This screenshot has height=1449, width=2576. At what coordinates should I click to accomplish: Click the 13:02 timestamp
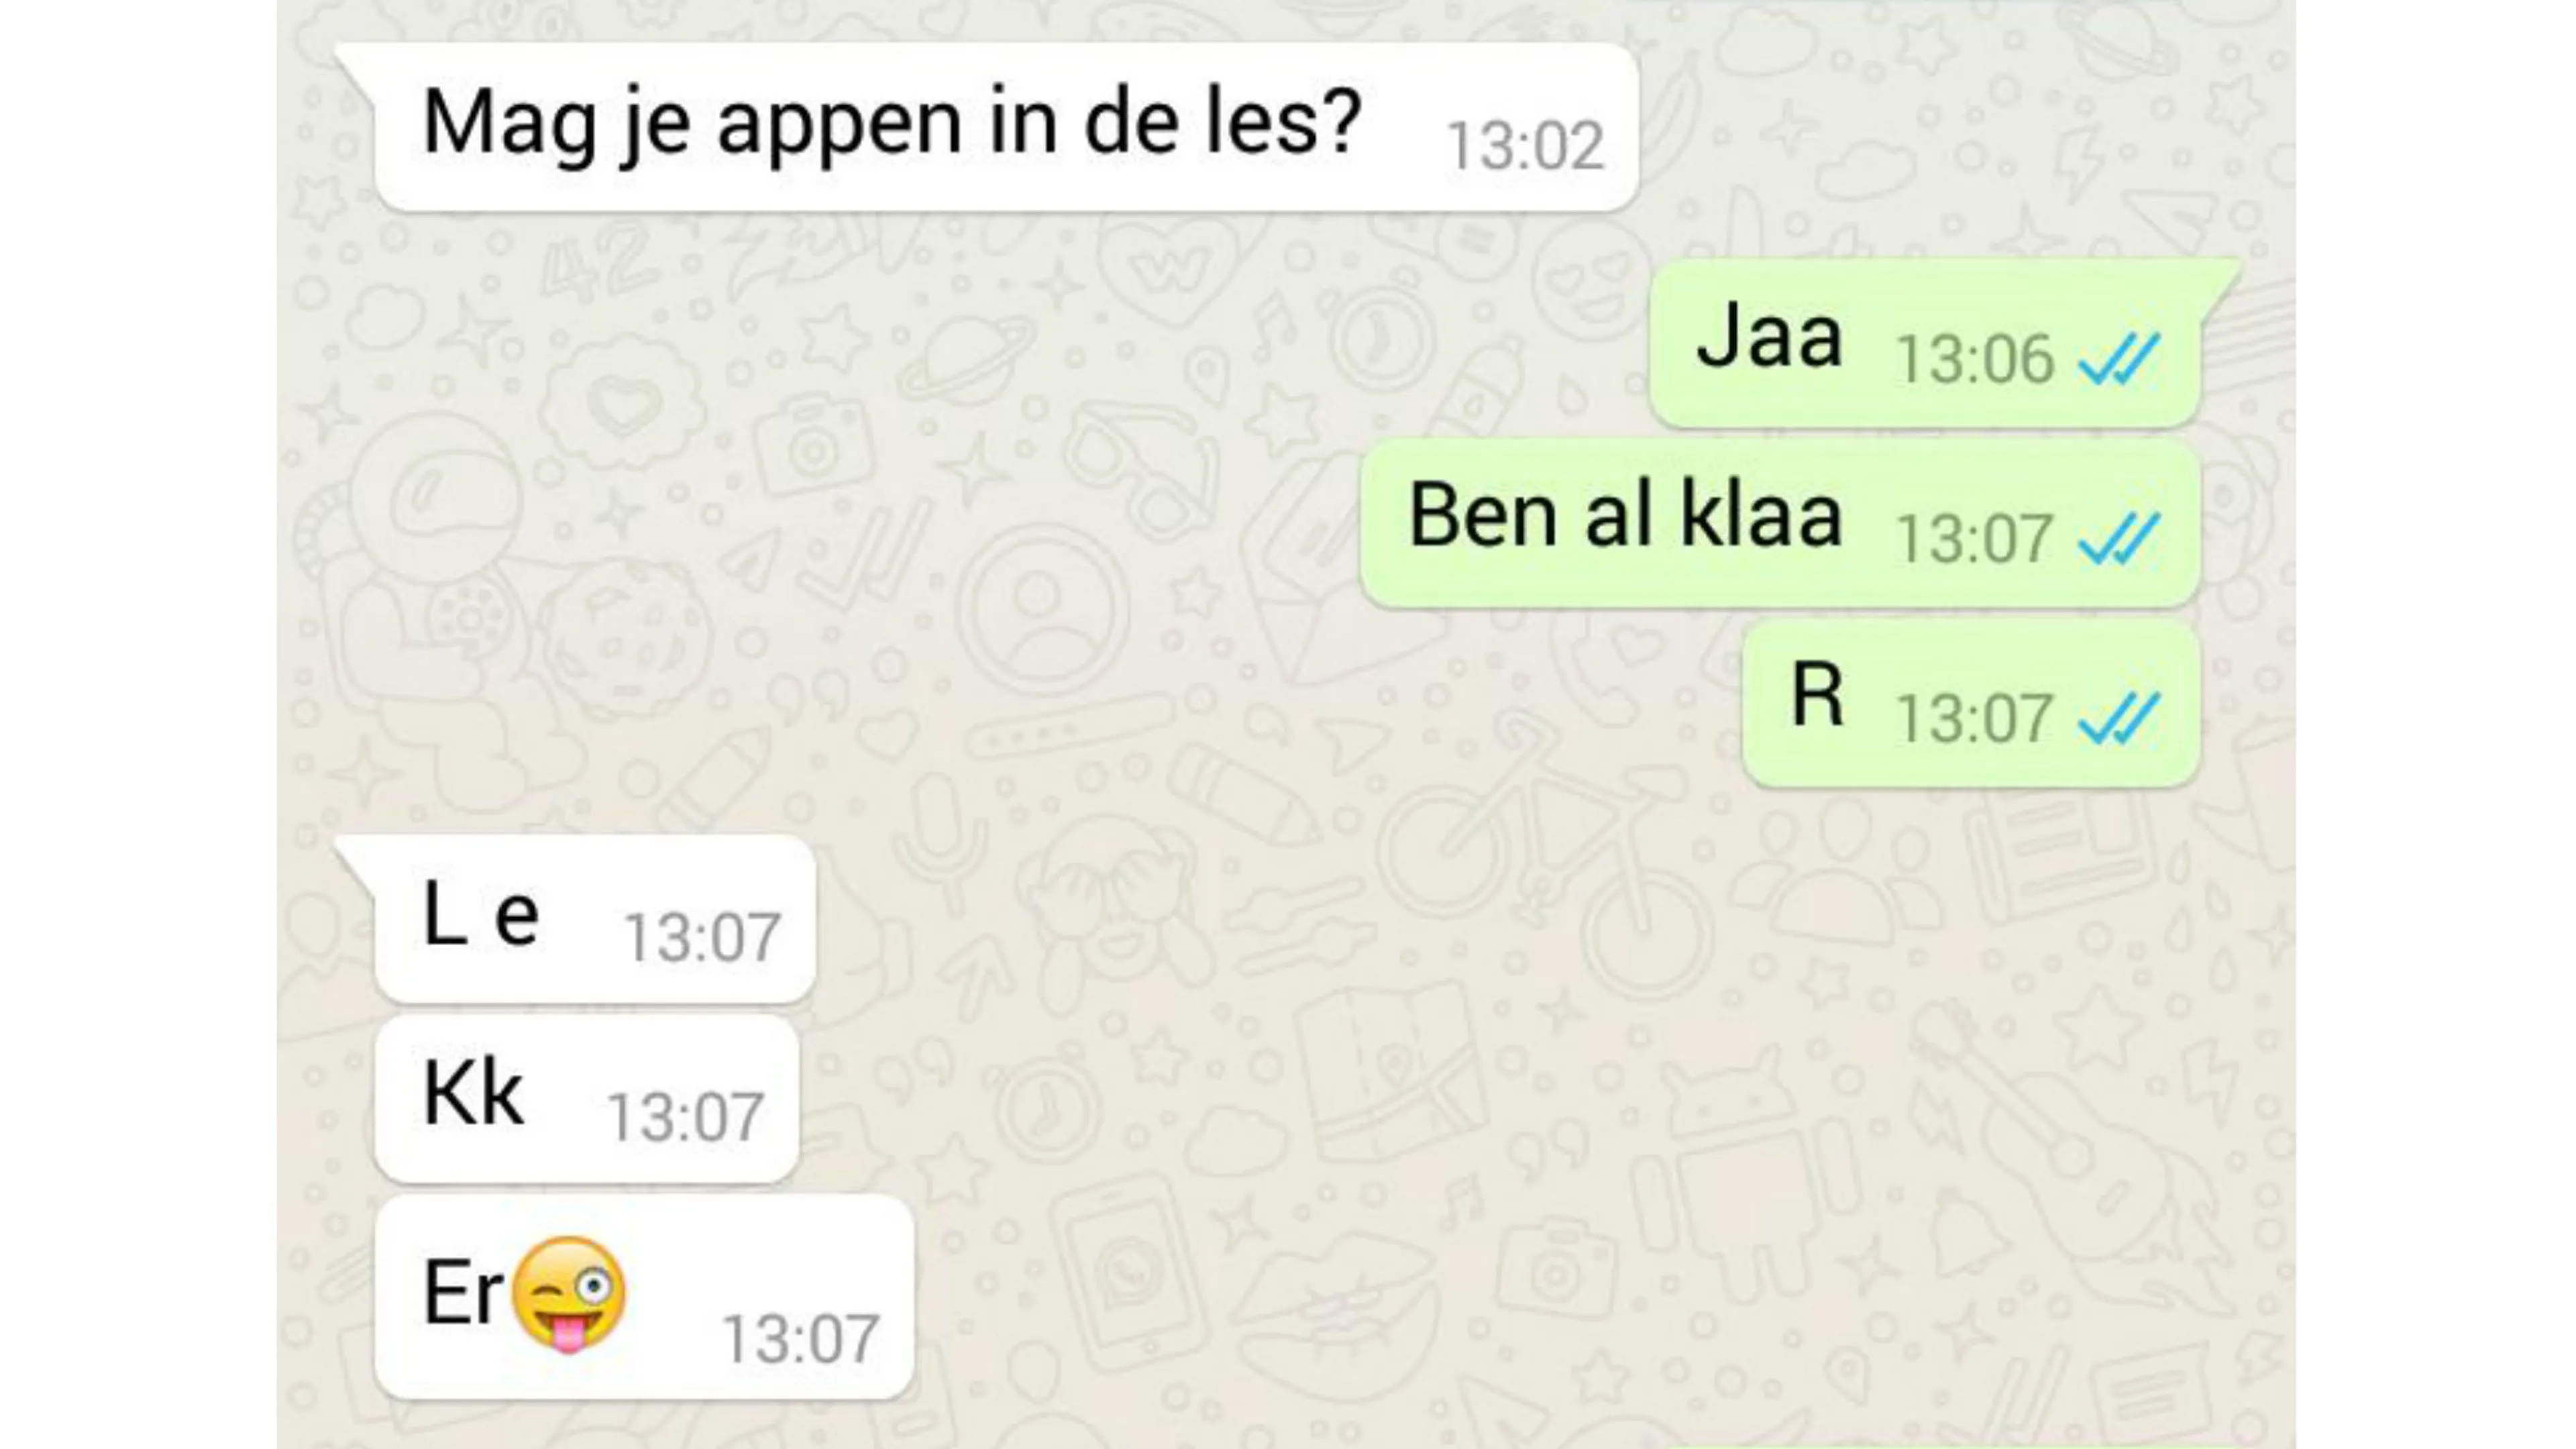(x=1525, y=146)
